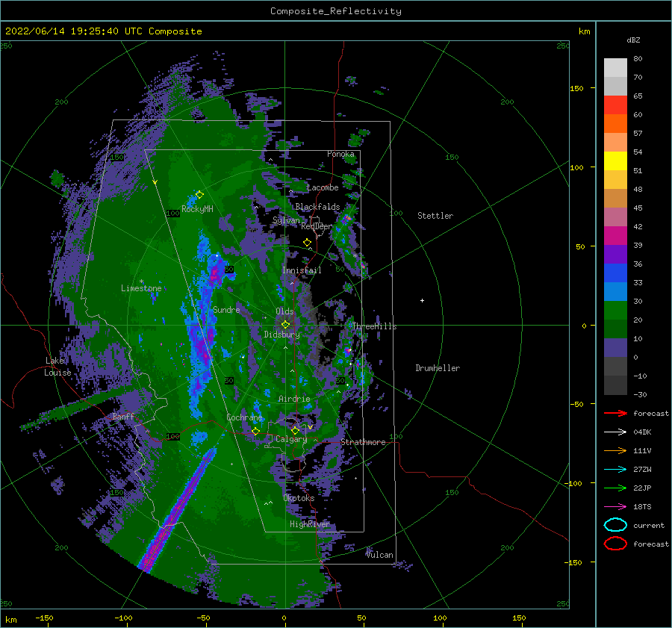This screenshot has height=628, width=672.
Task: Click the Limestone label
Action: 141,288
